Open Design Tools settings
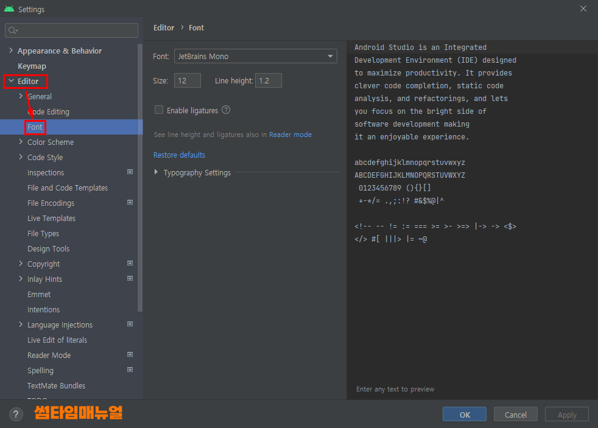598x428 pixels. click(x=49, y=249)
